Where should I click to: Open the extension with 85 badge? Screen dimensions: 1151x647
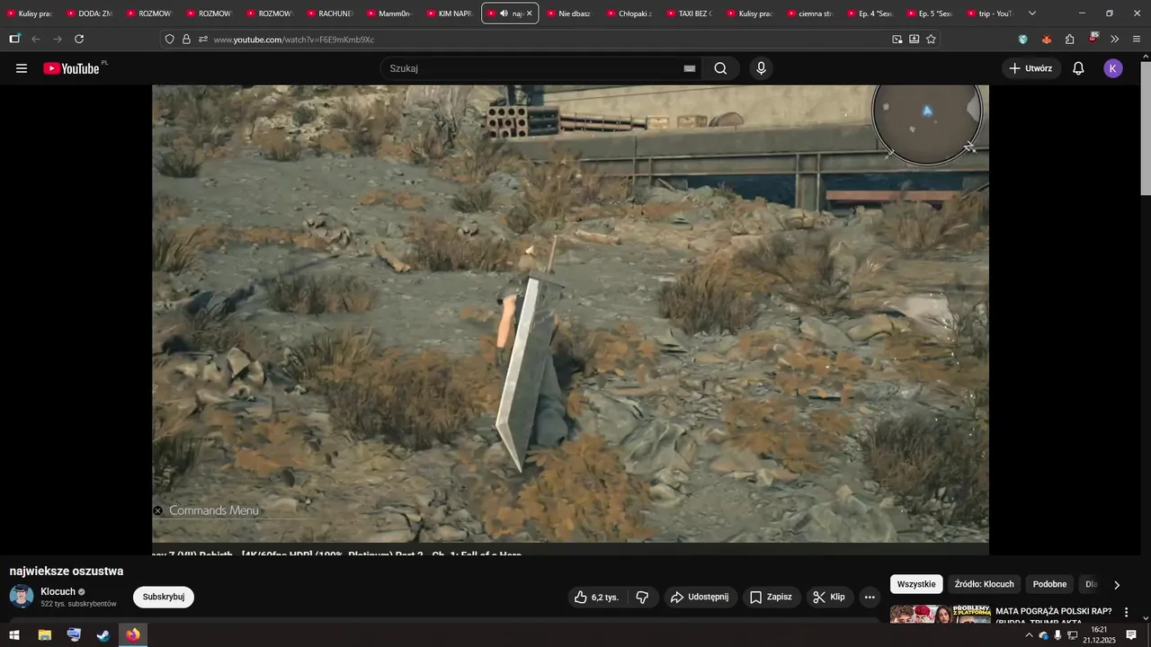click(1093, 38)
